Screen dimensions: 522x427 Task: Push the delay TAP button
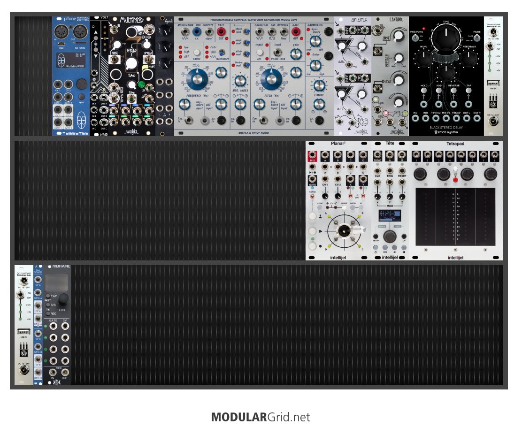(x=468, y=91)
